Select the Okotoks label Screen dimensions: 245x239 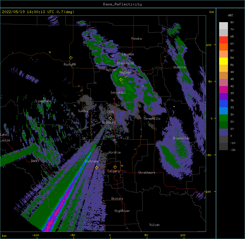(117, 199)
